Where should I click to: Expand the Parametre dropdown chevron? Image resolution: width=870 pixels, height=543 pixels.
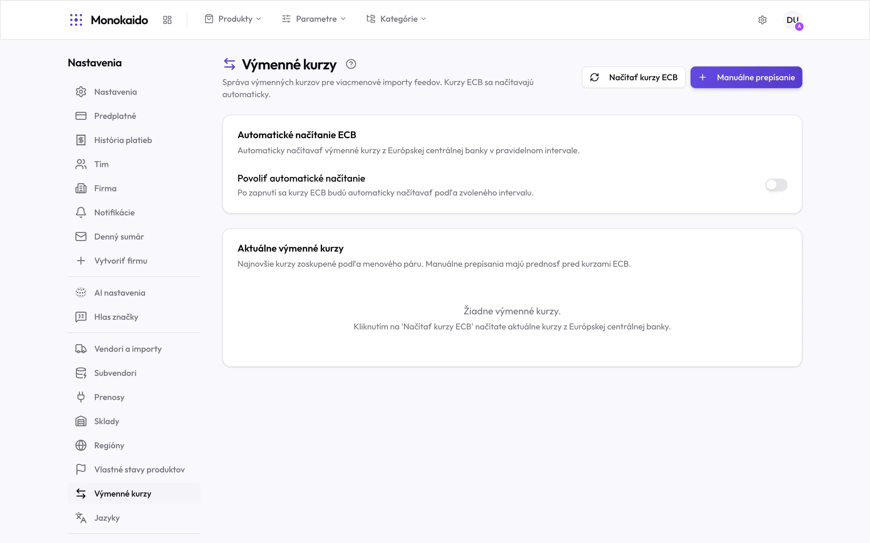pos(343,19)
